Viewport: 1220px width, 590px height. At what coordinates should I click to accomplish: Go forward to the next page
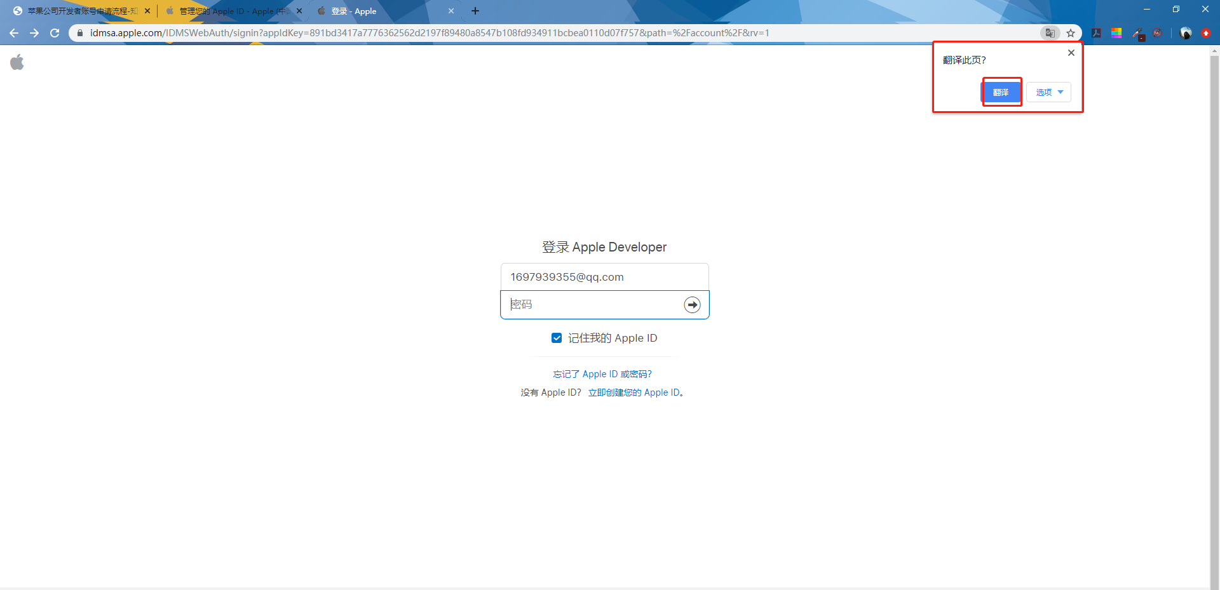[x=34, y=33]
